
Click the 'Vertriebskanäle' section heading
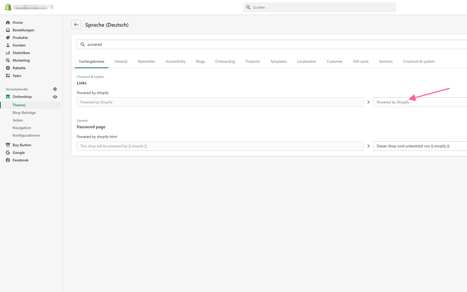tap(17, 89)
